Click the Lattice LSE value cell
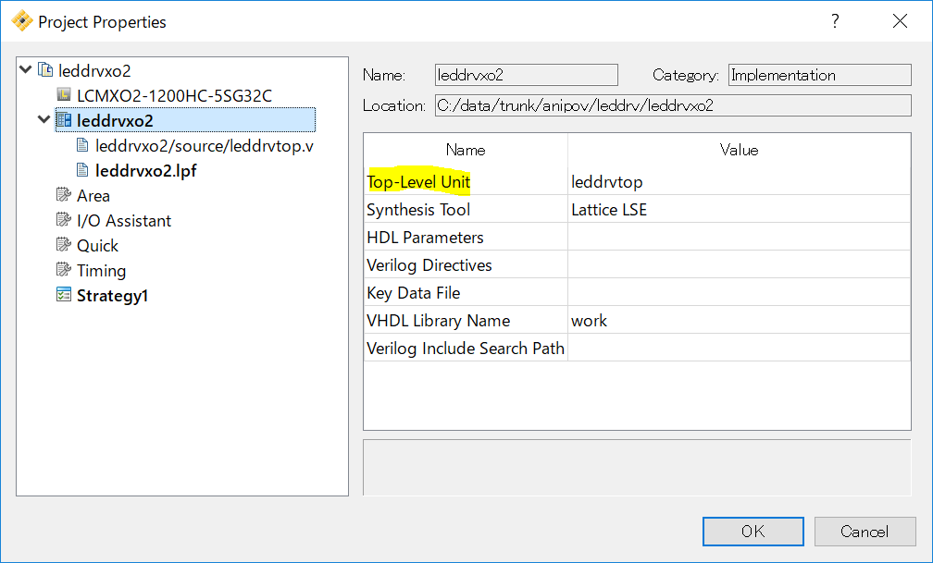933x563 pixels. [x=739, y=209]
